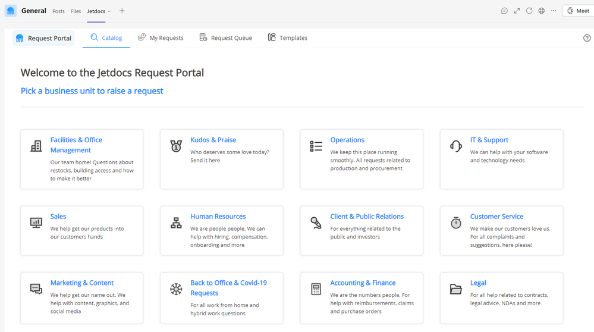This screenshot has height=332, width=594.
Task: Switch to the Posts tab
Action: point(58,11)
